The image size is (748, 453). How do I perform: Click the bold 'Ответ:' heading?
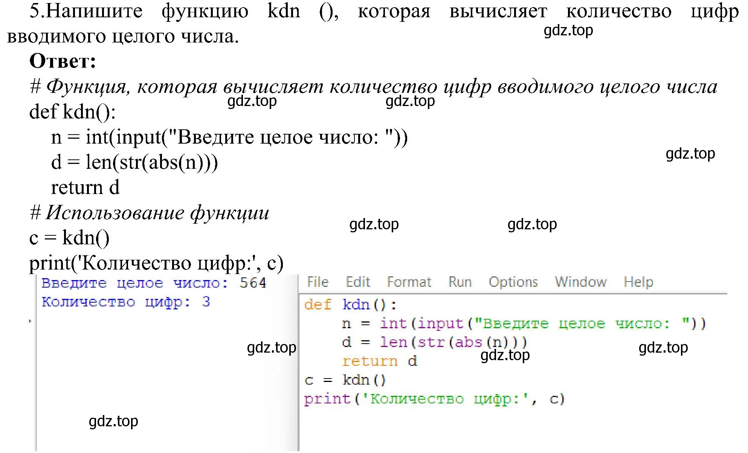(63, 61)
